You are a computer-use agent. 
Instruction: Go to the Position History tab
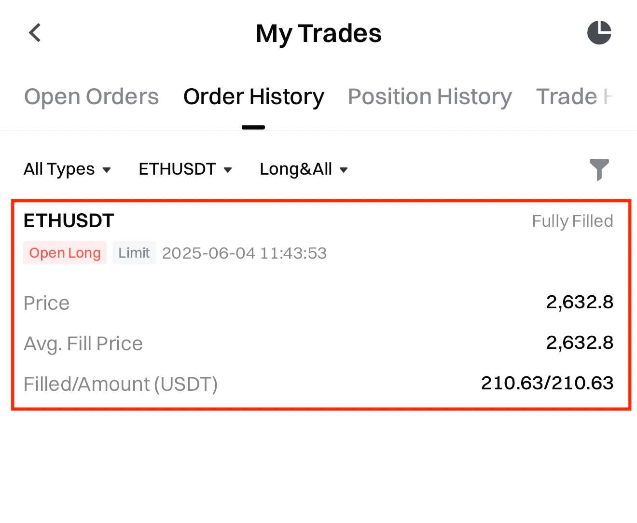(x=430, y=96)
